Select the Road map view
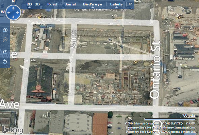 pyautogui.click(x=52, y=4)
